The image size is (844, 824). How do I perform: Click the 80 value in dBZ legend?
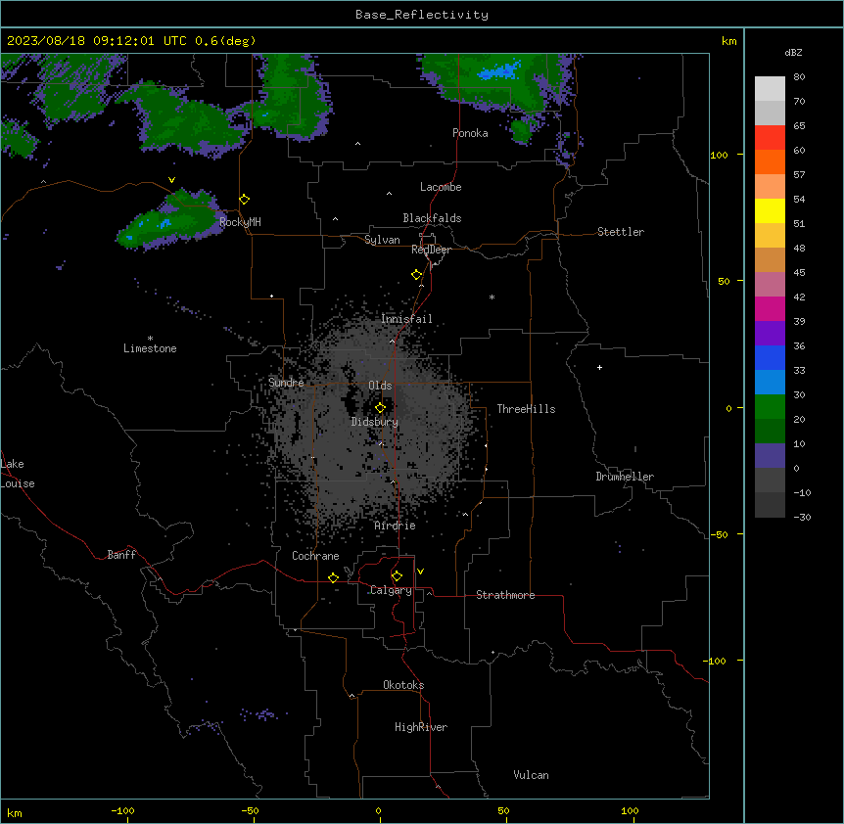click(799, 77)
